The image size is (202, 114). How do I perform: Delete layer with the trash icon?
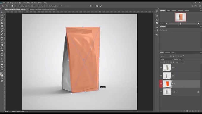point(198,111)
